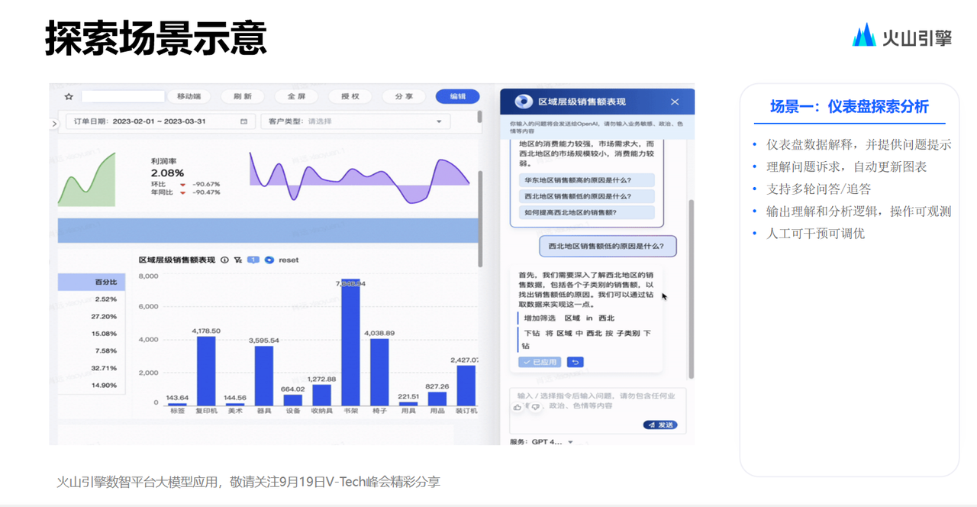Click the dashboard vertical scrollbar

coord(480,218)
